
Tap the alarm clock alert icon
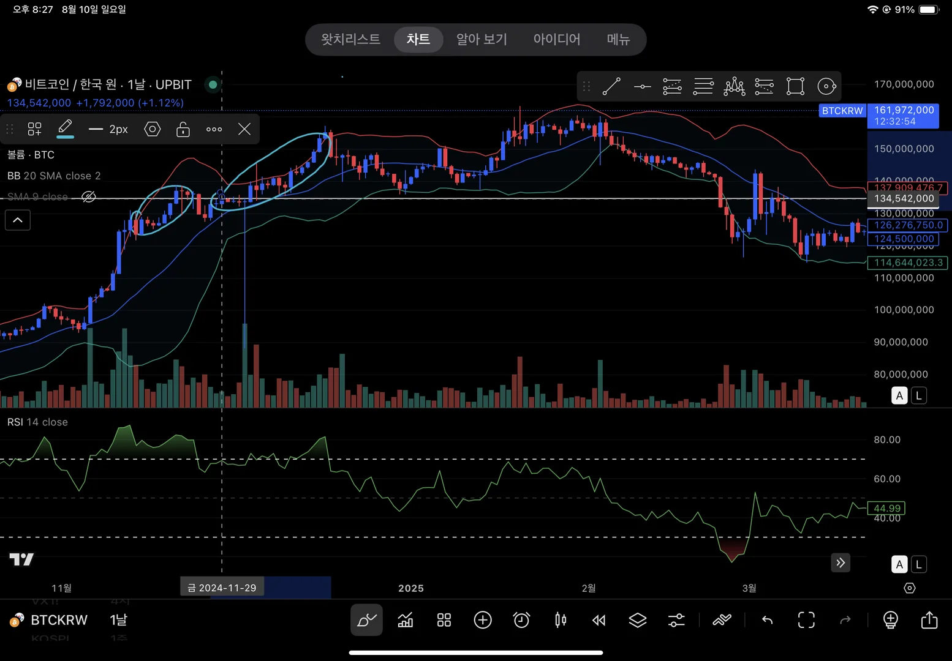click(x=521, y=620)
